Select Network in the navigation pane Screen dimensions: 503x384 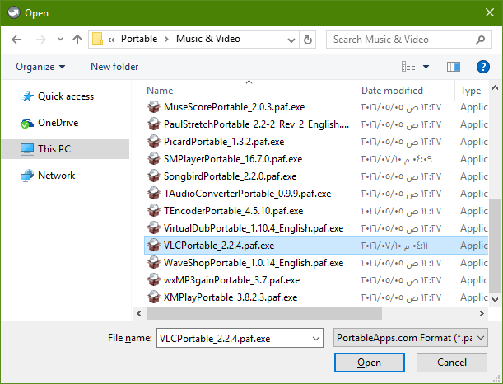pos(57,176)
